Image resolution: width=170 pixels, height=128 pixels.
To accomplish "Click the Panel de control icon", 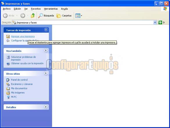I will click(x=8, y=80).
